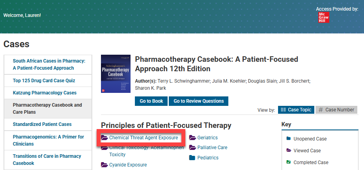Click the blue Pediatrics folder icon
The width and height of the screenshot is (364, 170).
[x=192, y=158]
